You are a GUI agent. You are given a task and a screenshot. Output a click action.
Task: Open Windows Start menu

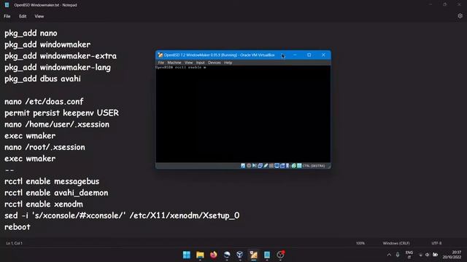[x=187, y=255]
